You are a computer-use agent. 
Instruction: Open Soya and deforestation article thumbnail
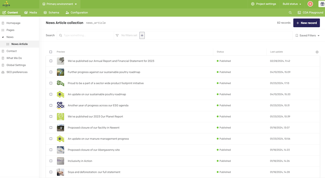coord(60,172)
